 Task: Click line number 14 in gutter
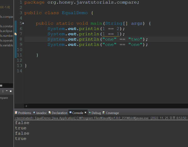click(x=19, y=71)
